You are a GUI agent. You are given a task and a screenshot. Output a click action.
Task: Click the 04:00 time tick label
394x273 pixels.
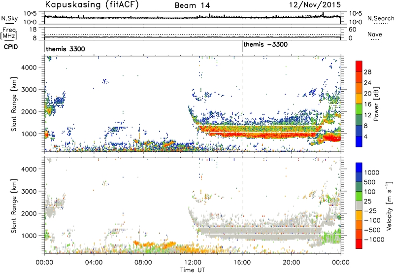point(94,263)
